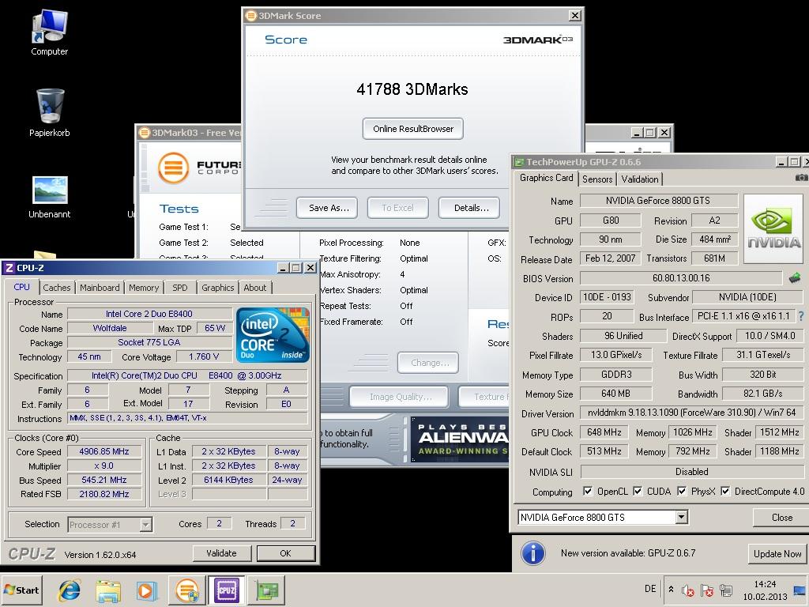Toggle the OpenCL checkbox
The height and width of the screenshot is (607, 809).
587,491
